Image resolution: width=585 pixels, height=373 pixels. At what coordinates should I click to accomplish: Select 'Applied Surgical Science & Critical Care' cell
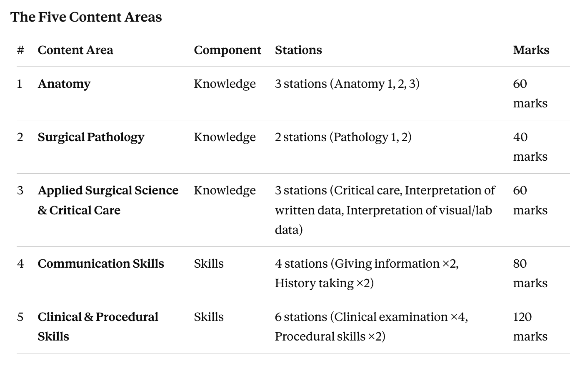point(108,200)
